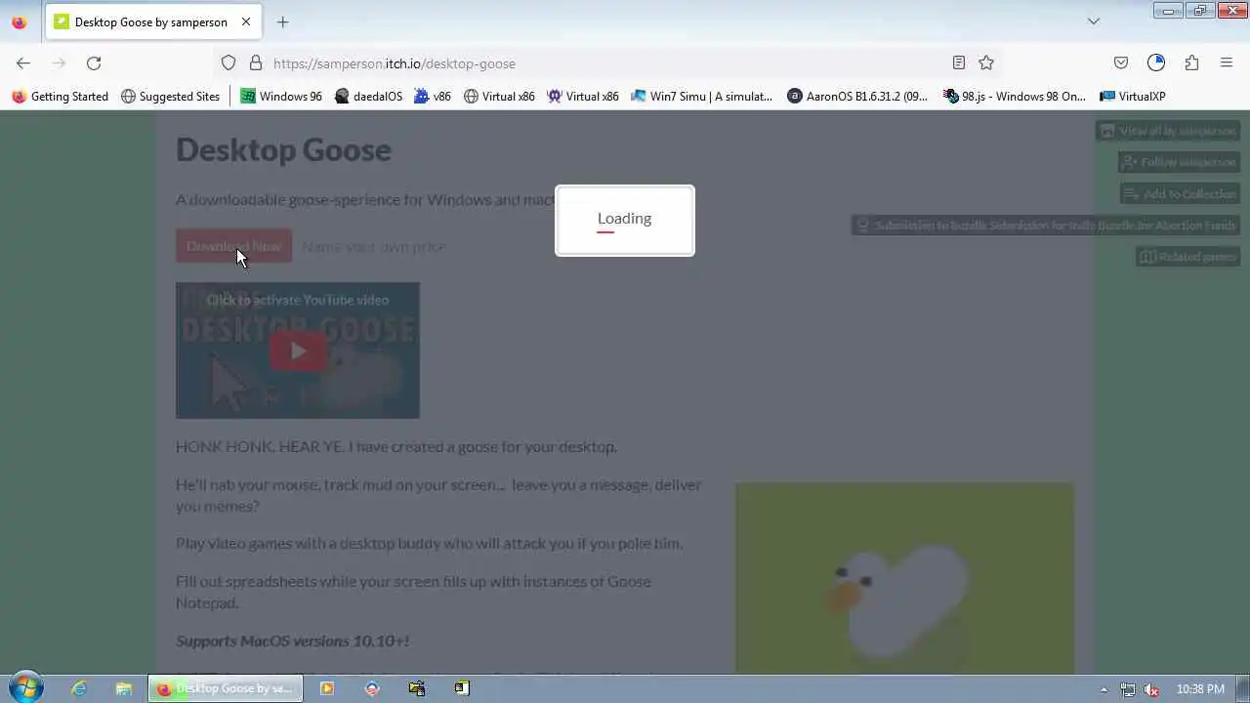Open the Firefox hamburger application menu
This screenshot has width=1250, height=703.
pyautogui.click(x=1227, y=62)
